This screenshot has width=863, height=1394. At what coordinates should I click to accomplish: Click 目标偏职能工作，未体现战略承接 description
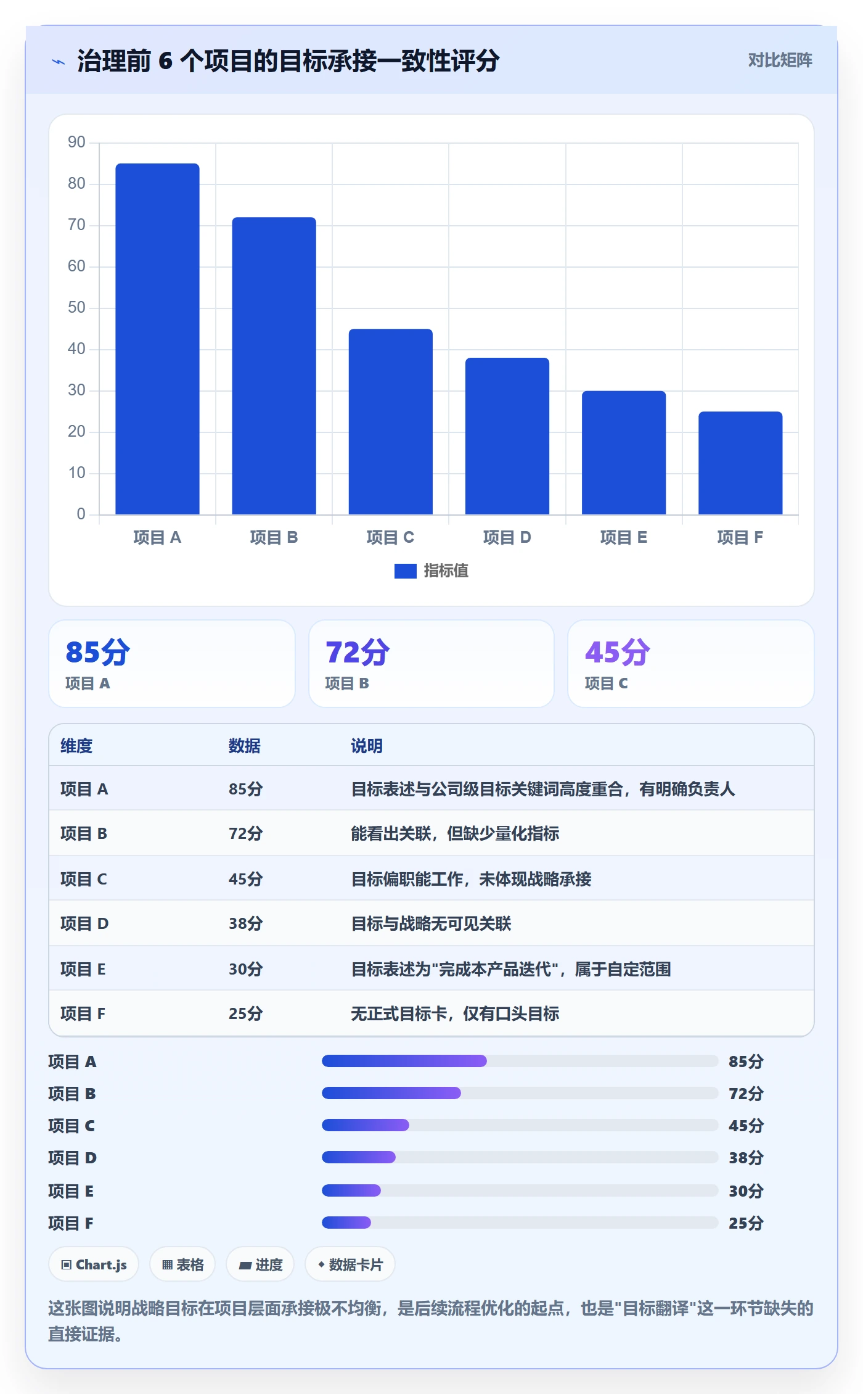pyautogui.click(x=471, y=879)
